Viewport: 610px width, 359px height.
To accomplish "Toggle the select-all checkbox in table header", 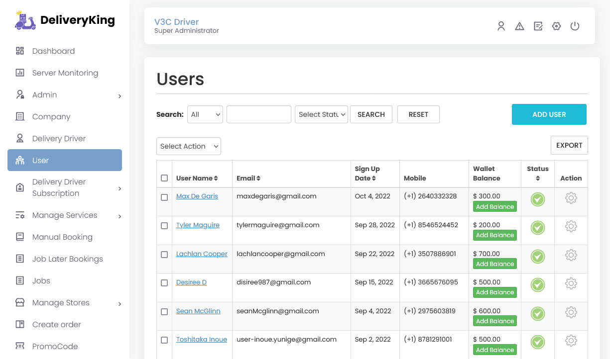I will pos(164,178).
